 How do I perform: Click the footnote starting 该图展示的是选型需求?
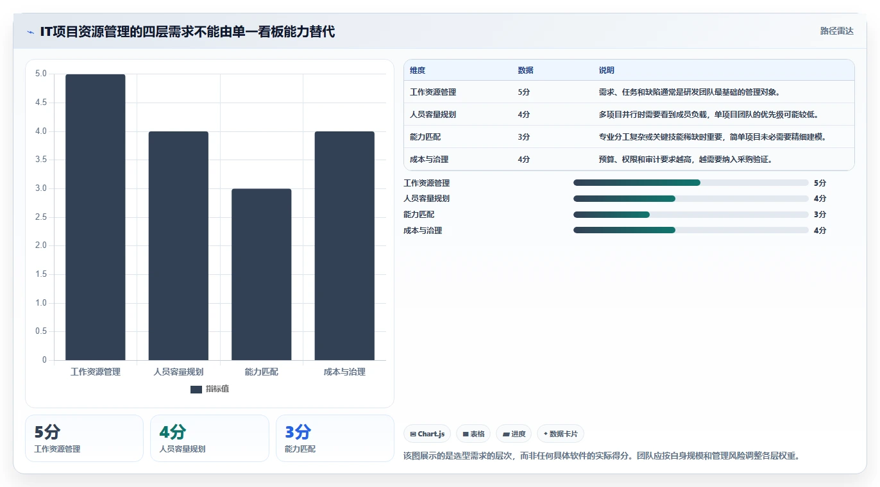602,456
